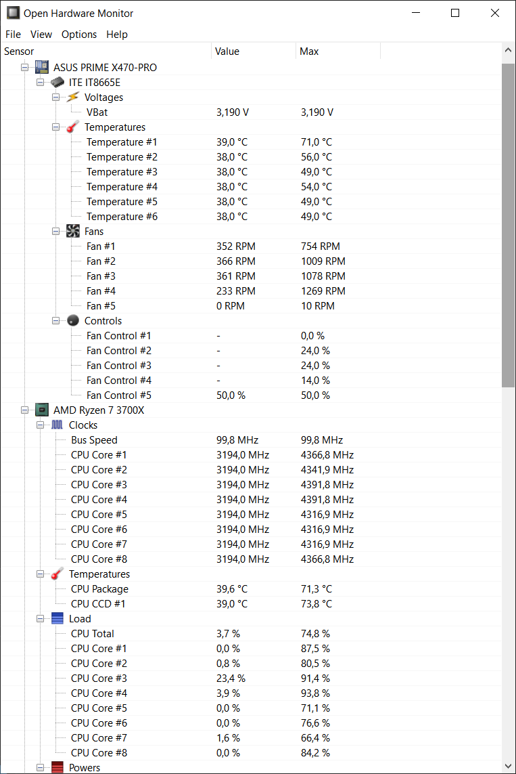
Task: Open the Help menu
Action: [x=117, y=34]
